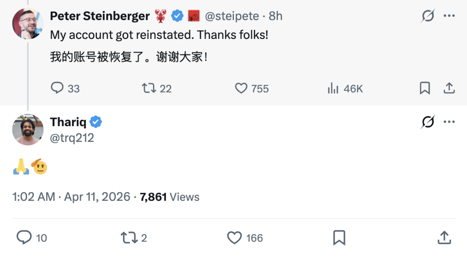Bookmark Peter Steinberger's post
467x257 pixels.
point(425,88)
